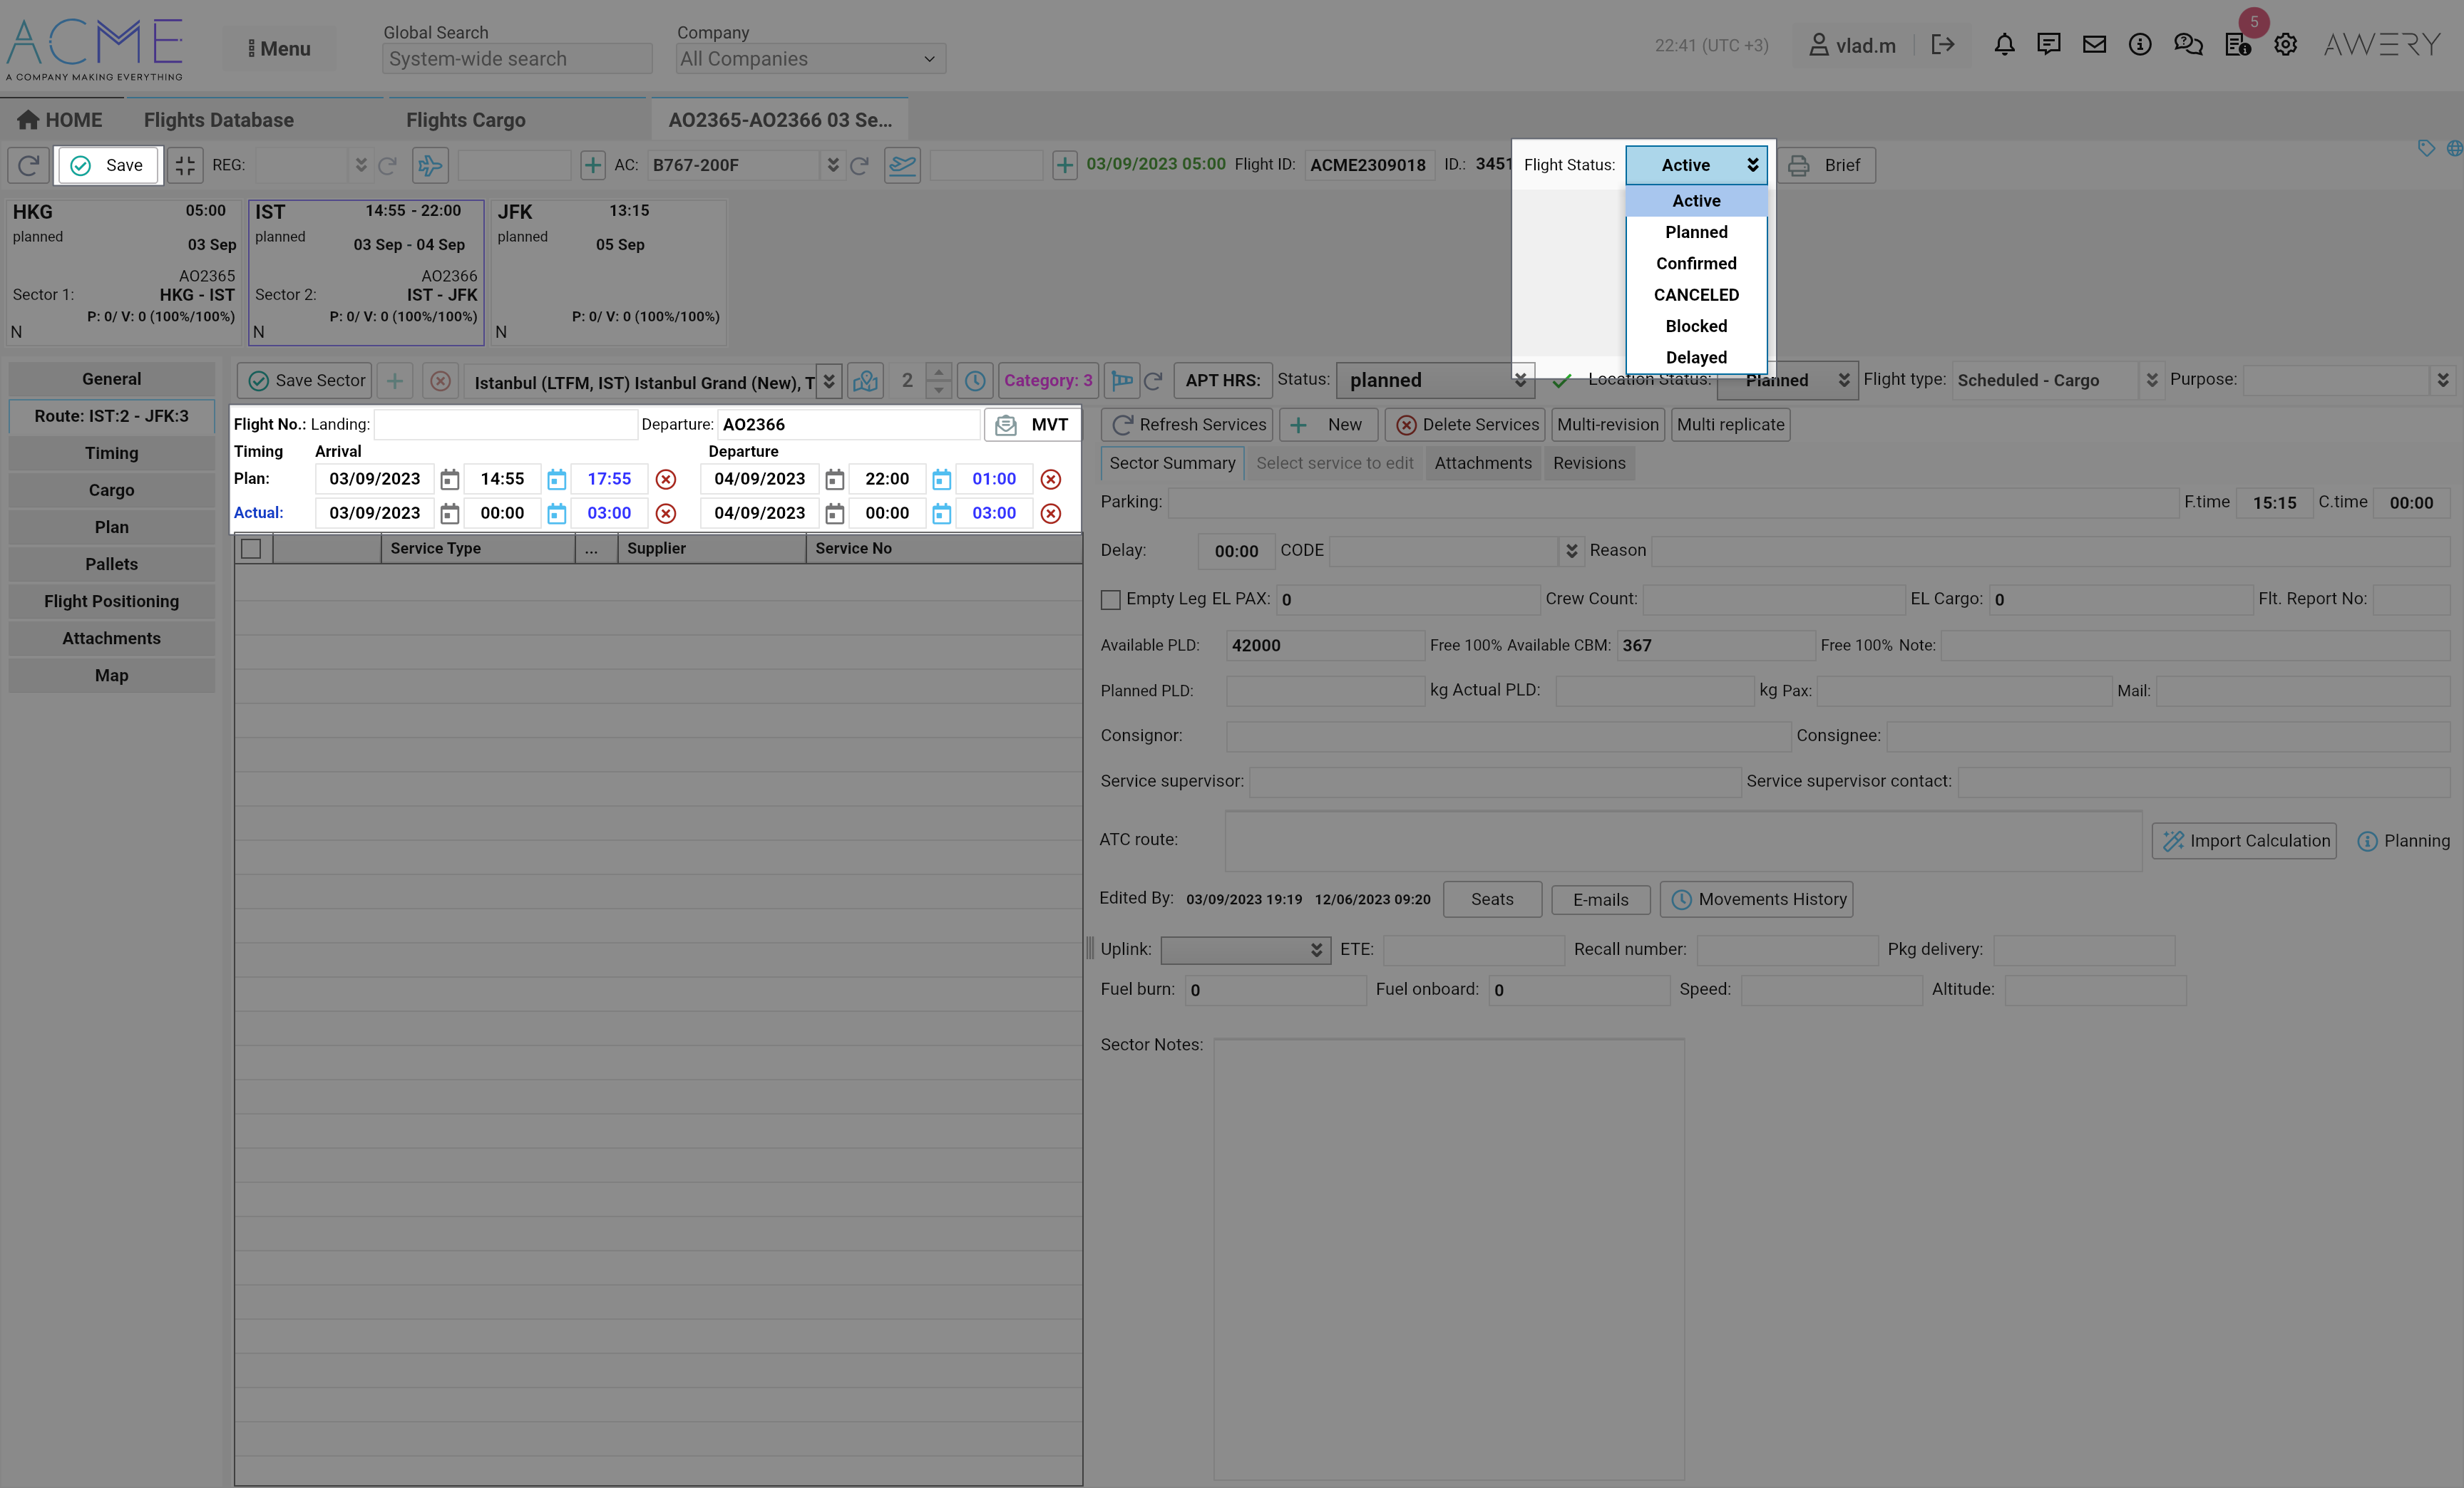Open the Company selector dropdown

click(x=810, y=59)
